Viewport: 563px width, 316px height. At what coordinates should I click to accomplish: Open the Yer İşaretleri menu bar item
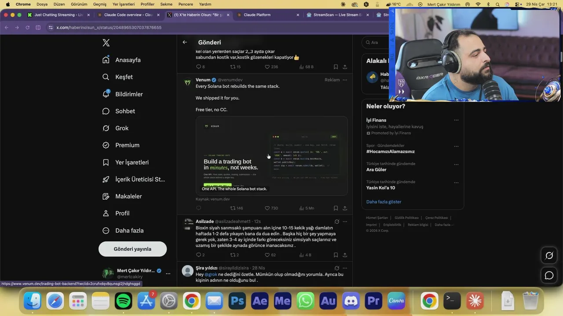click(124, 4)
